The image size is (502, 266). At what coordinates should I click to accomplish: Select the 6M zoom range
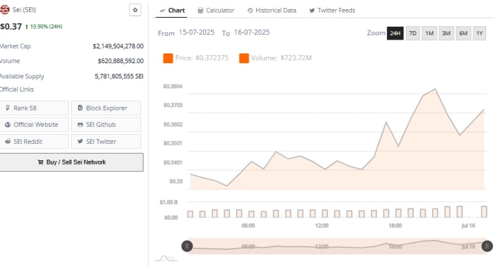463,33
